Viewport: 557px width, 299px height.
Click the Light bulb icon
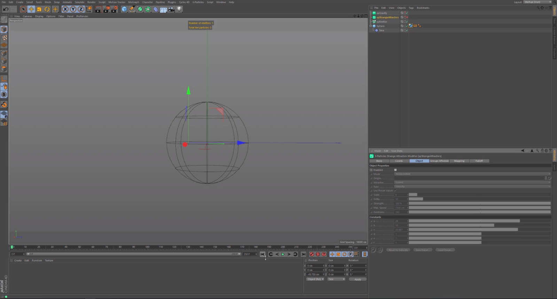[179, 9]
